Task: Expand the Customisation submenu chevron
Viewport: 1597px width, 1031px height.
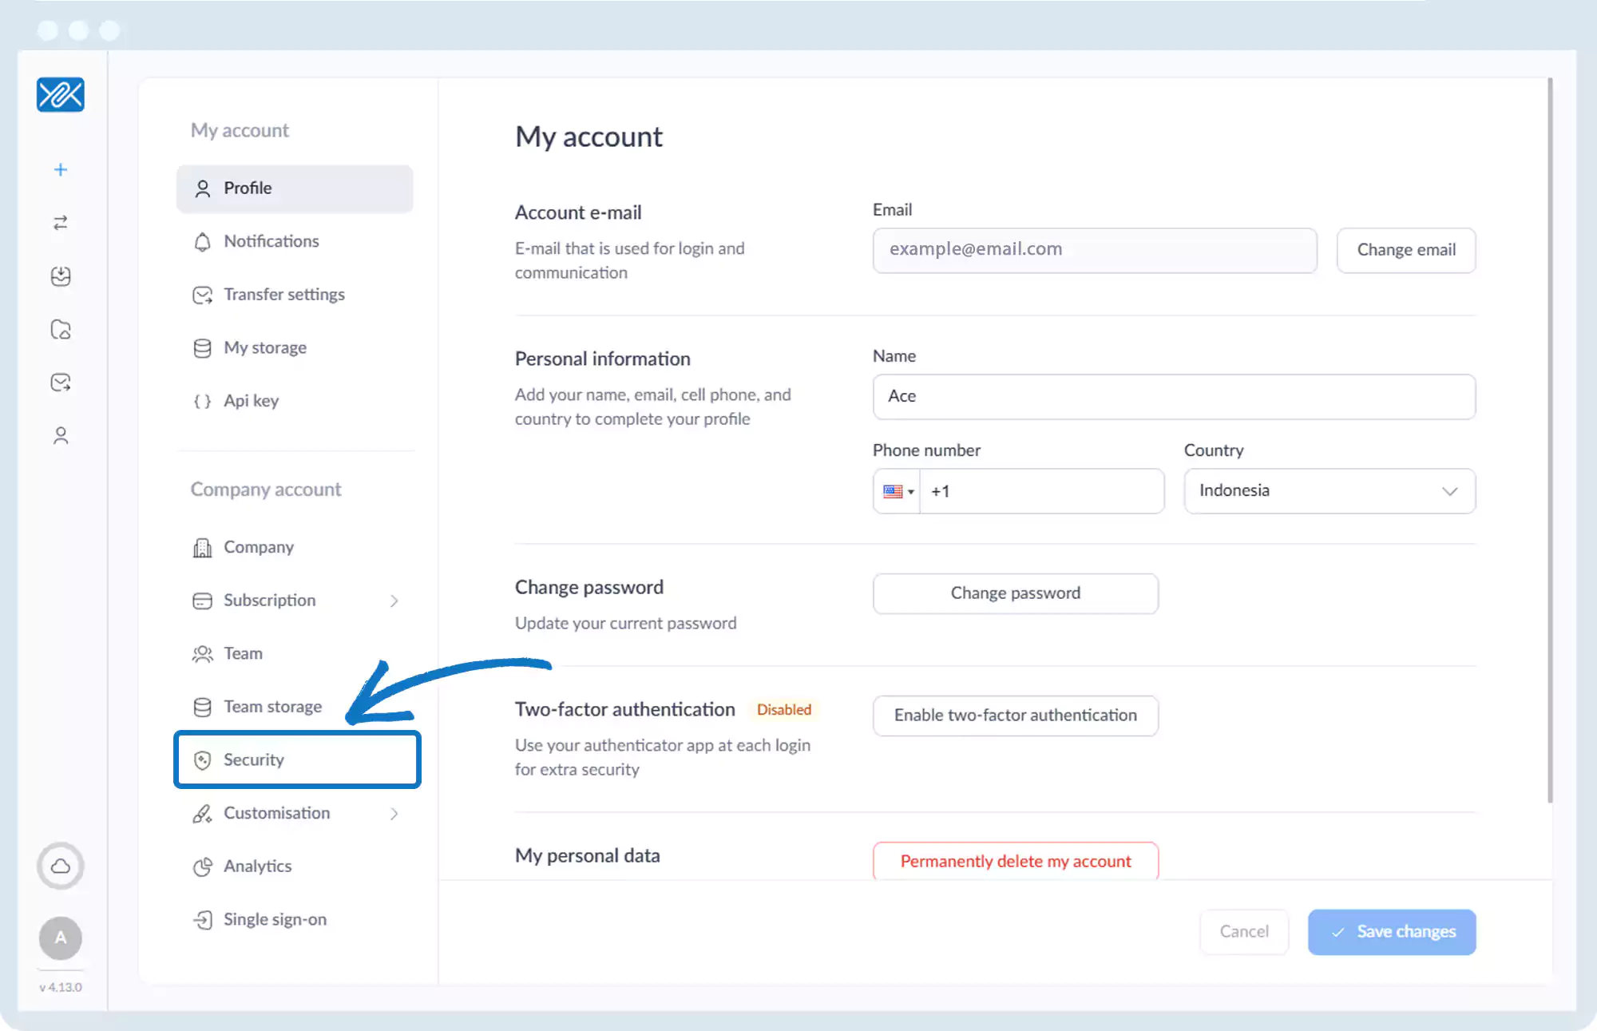Action: click(x=394, y=813)
